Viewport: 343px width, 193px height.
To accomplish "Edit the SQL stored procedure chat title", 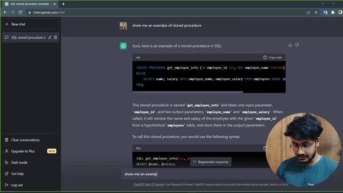I will coord(50,38).
